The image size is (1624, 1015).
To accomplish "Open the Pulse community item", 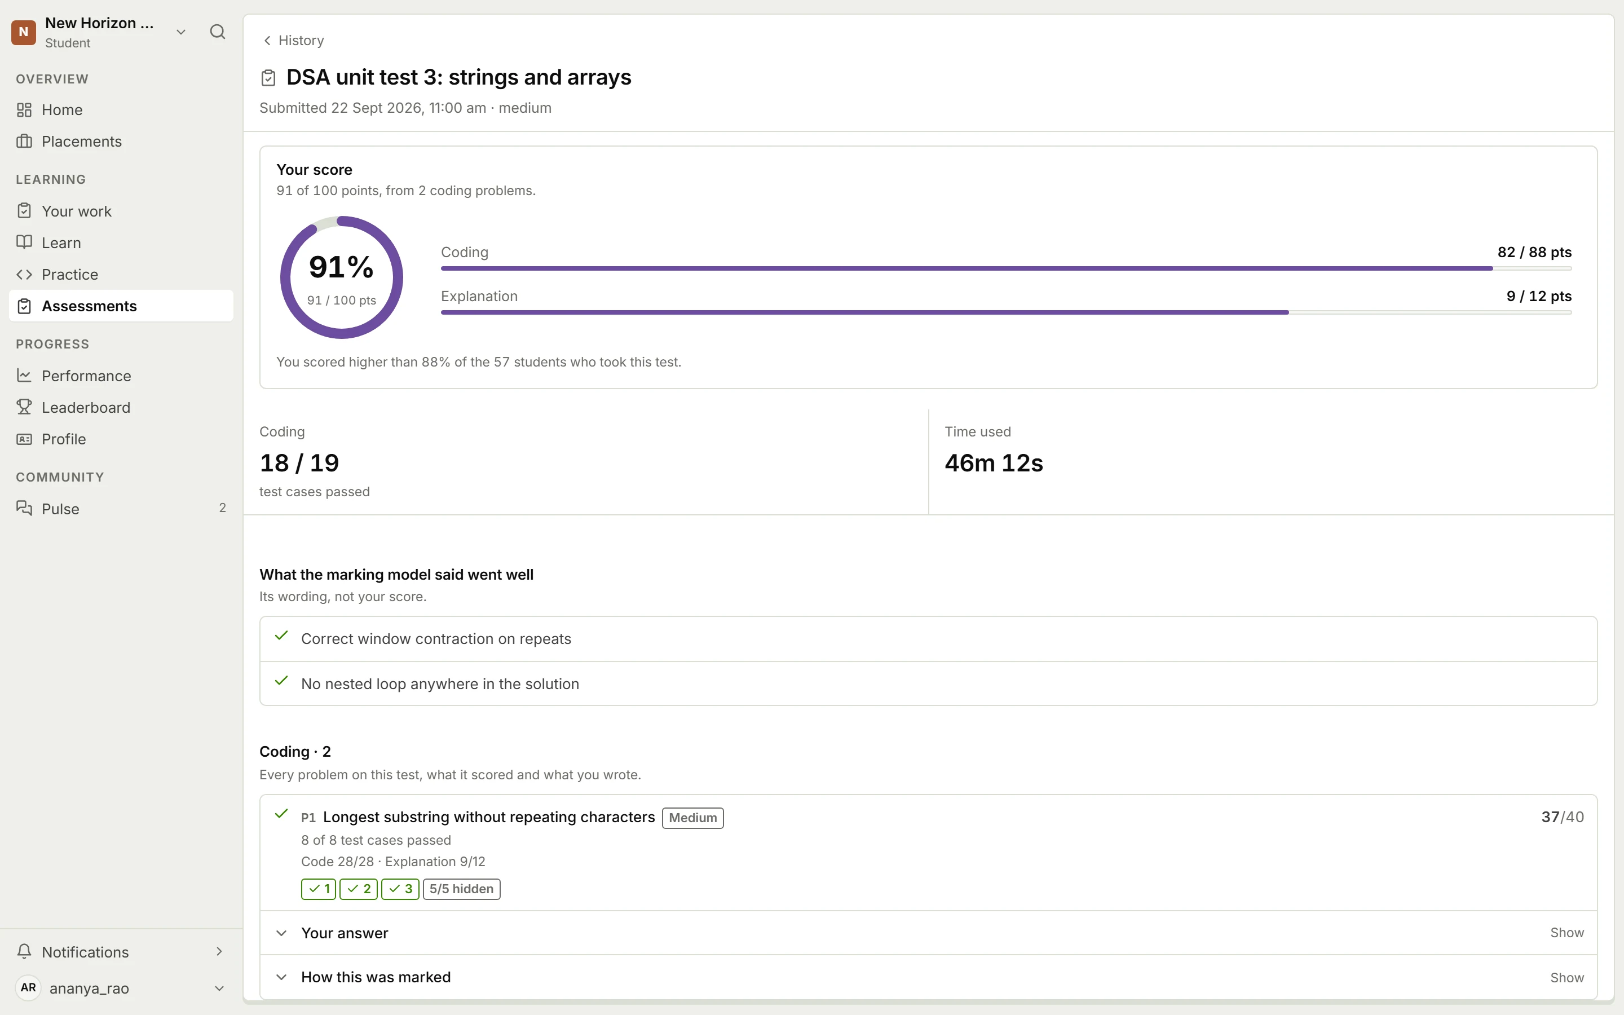I will point(121,509).
